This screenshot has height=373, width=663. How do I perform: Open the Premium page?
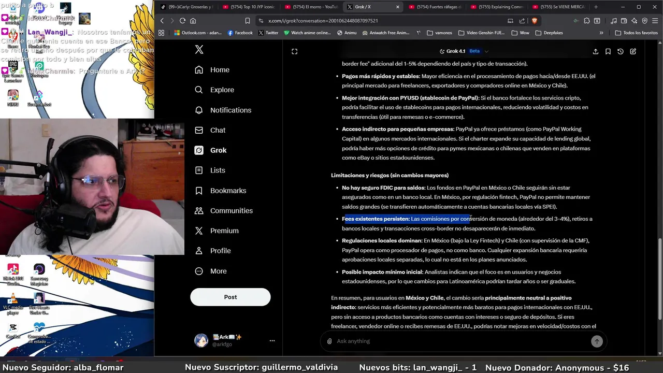[x=217, y=231]
